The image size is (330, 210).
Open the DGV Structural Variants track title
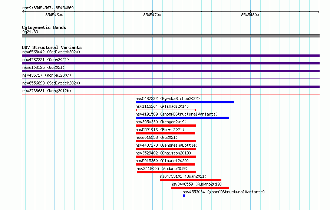pos(52,47)
